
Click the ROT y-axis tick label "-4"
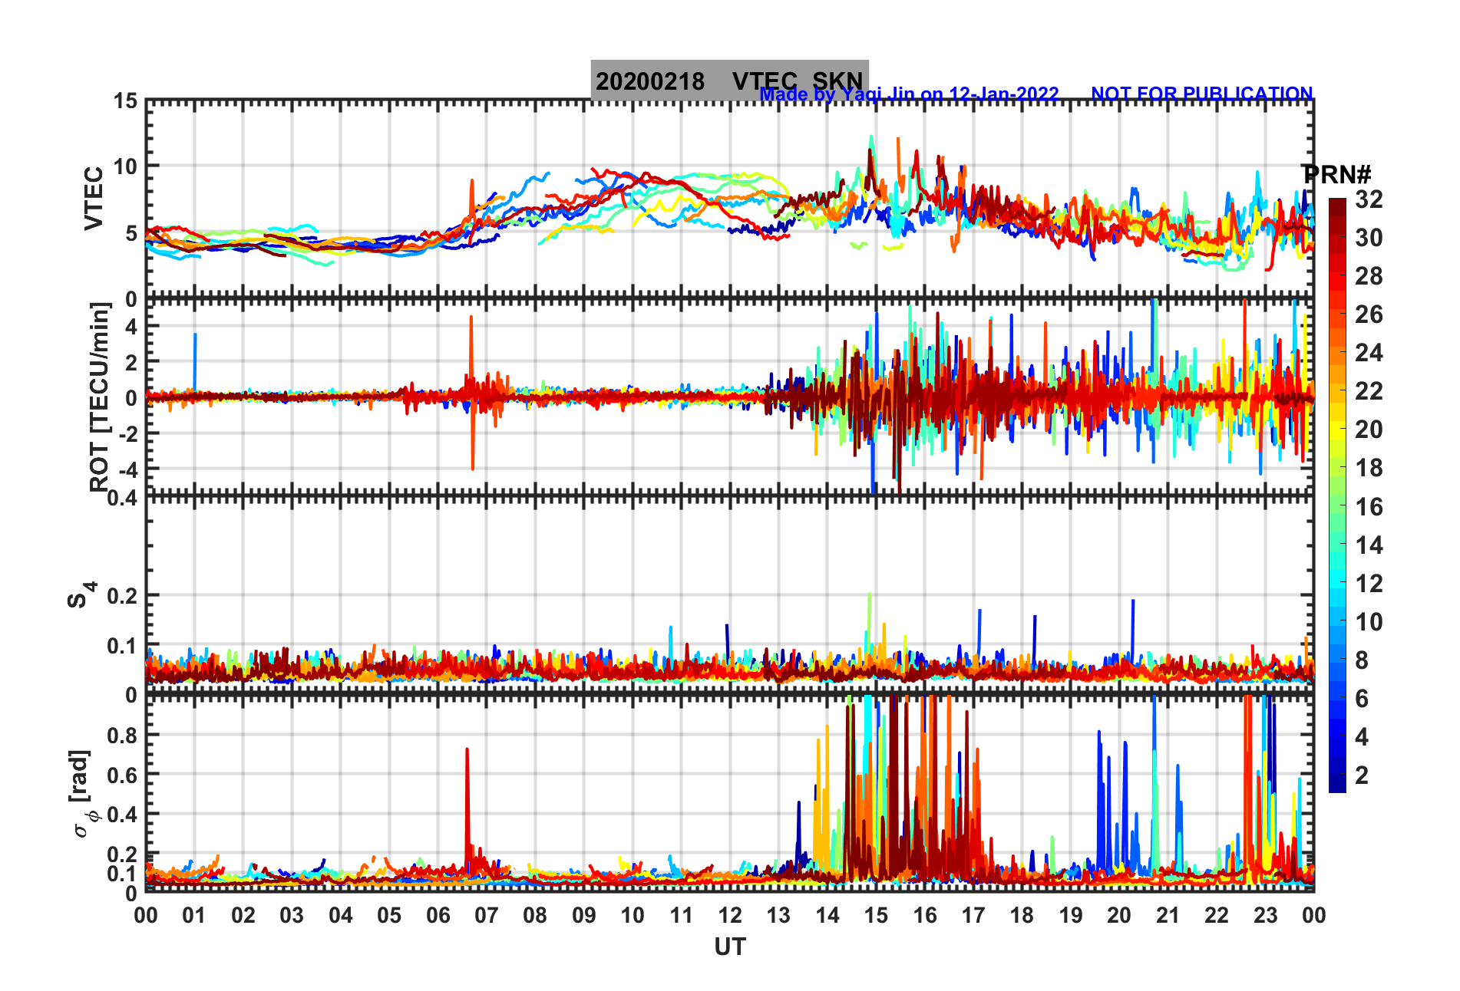[127, 469]
